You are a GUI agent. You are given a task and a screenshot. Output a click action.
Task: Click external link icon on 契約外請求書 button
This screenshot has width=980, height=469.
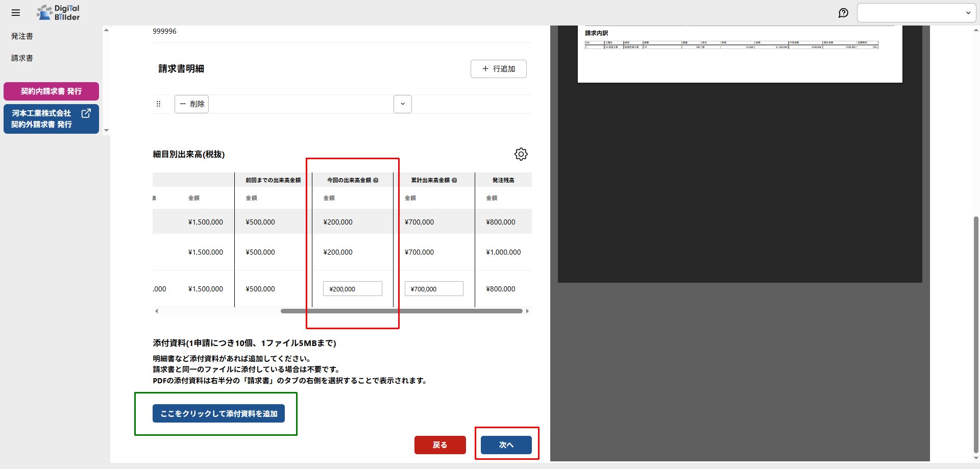click(86, 113)
